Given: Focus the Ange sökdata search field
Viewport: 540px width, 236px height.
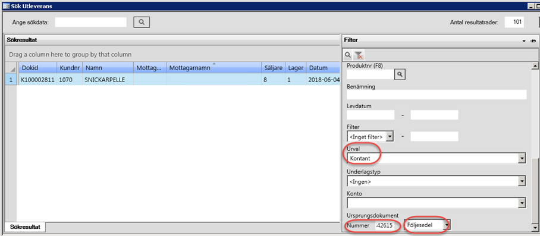Looking at the screenshot, I should tap(91, 22).
